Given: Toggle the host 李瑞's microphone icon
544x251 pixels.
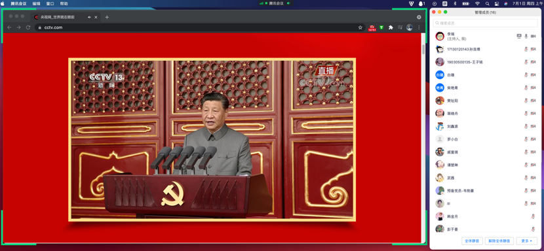Looking at the screenshot, I should click(x=526, y=36).
